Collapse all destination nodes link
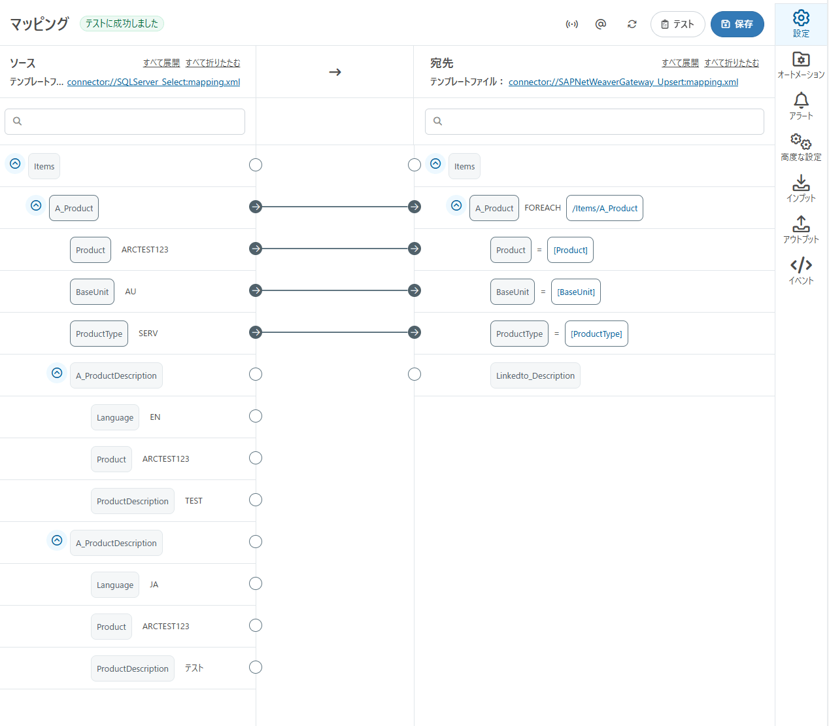This screenshot has width=829, height=726. [x=732, y=63]
